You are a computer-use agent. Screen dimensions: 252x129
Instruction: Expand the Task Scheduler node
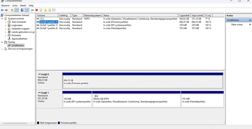[5, 22]
